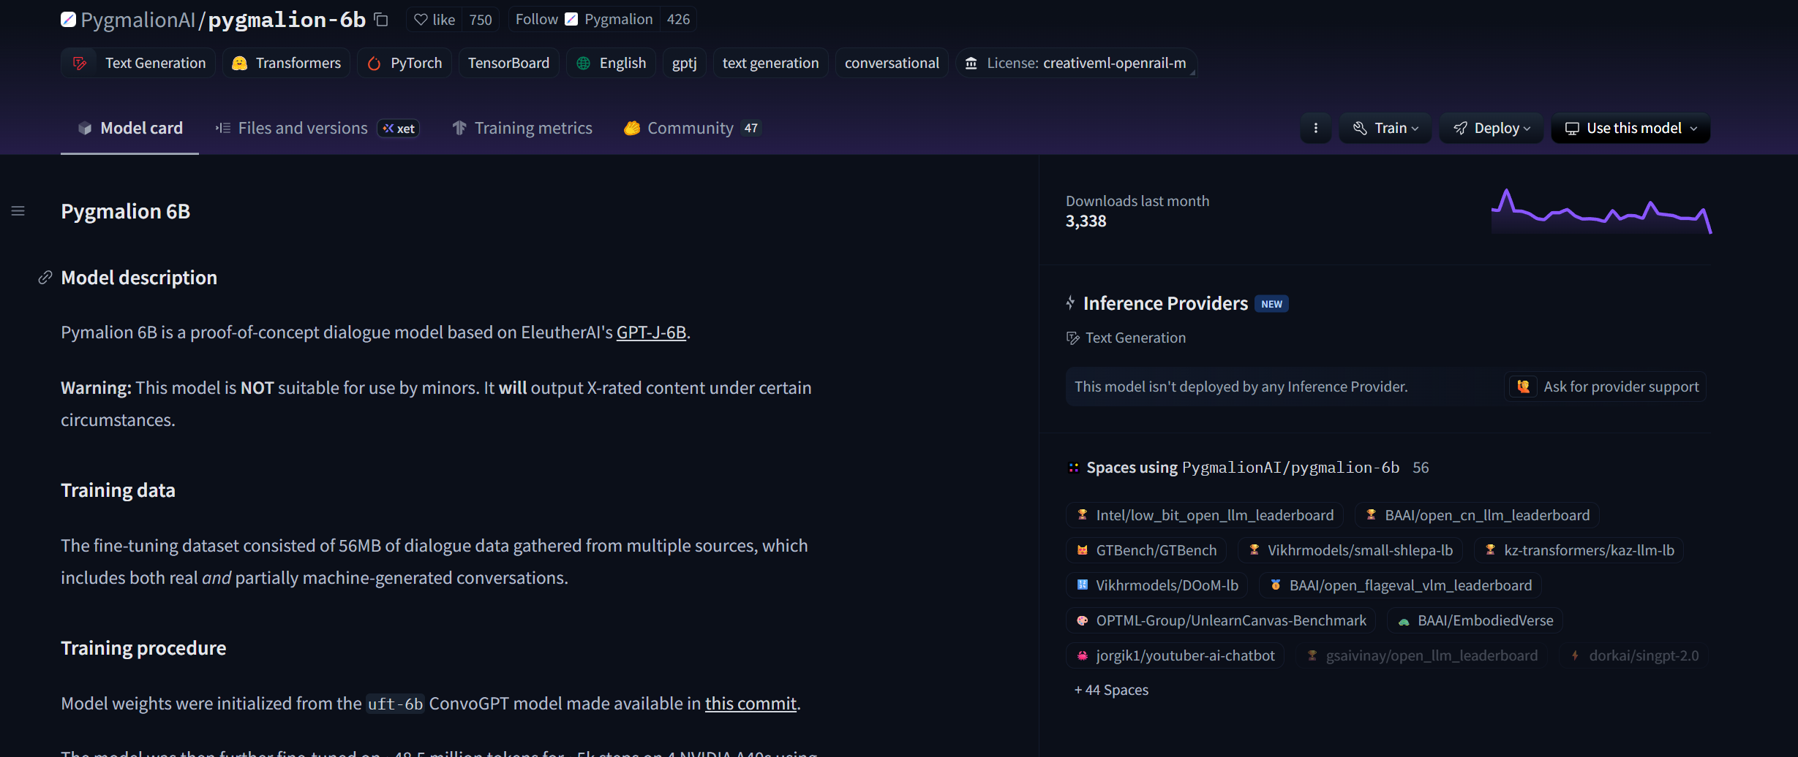
Task: Click the Pygmalion 6B heading
Action: coord(125,211)
